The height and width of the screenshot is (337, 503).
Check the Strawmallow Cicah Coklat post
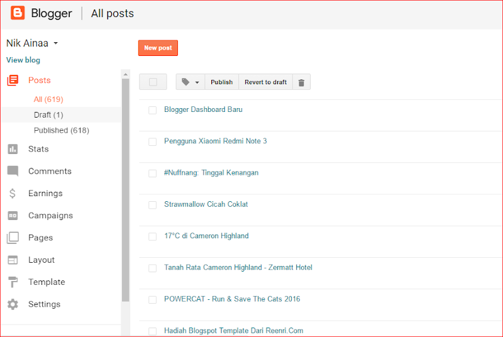point(152,205)
